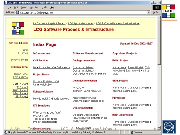Screen dimensions: 180x135
Task: Click the Internet zone icon in status bar
Action: (132, 132)
